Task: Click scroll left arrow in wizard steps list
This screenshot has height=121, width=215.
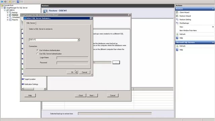Action: [x=23, y=89]
